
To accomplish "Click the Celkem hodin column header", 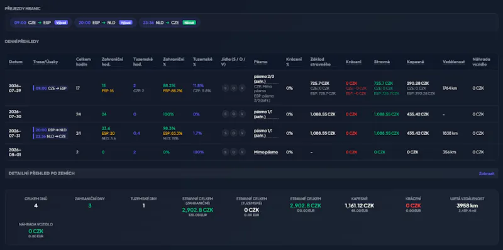I will (84, 62).
